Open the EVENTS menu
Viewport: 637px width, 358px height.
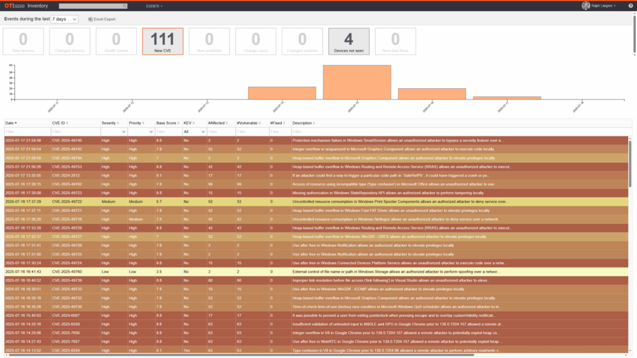[x=153, y=6]
